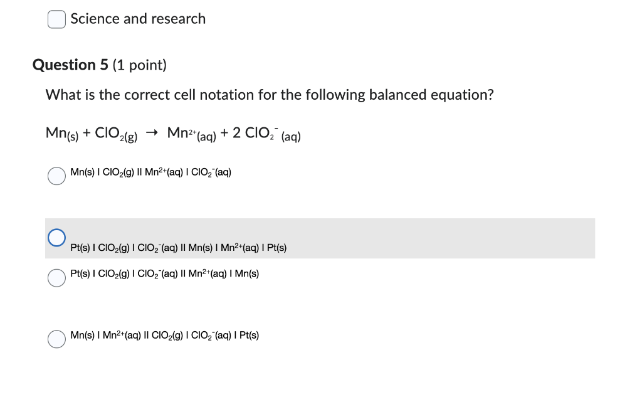
Task: Click answer text Mn(s) | Mn2+(aq) || ClO2(g) | ClO2-(aq) | Pt(s)
Action: click(165, 336)
